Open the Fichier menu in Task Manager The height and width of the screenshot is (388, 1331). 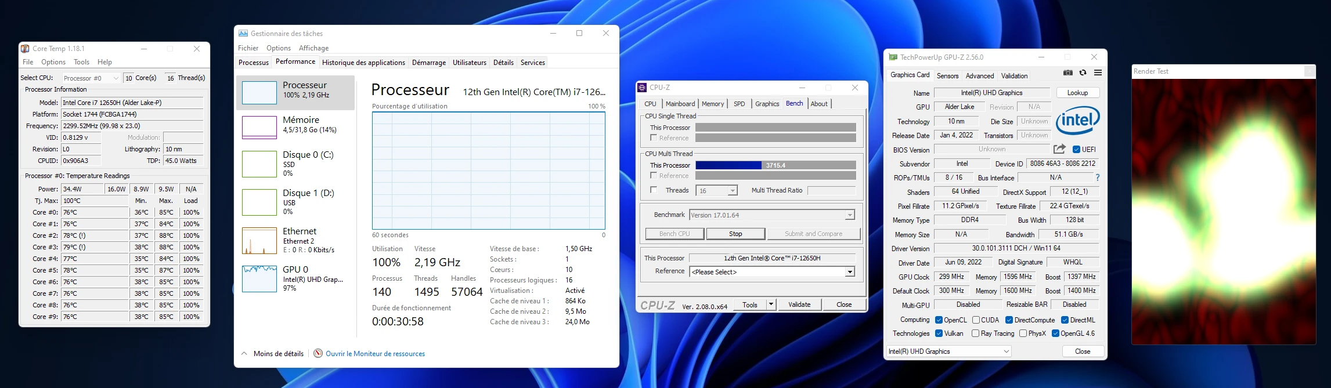pyautogui.click(x=248, y=48)
